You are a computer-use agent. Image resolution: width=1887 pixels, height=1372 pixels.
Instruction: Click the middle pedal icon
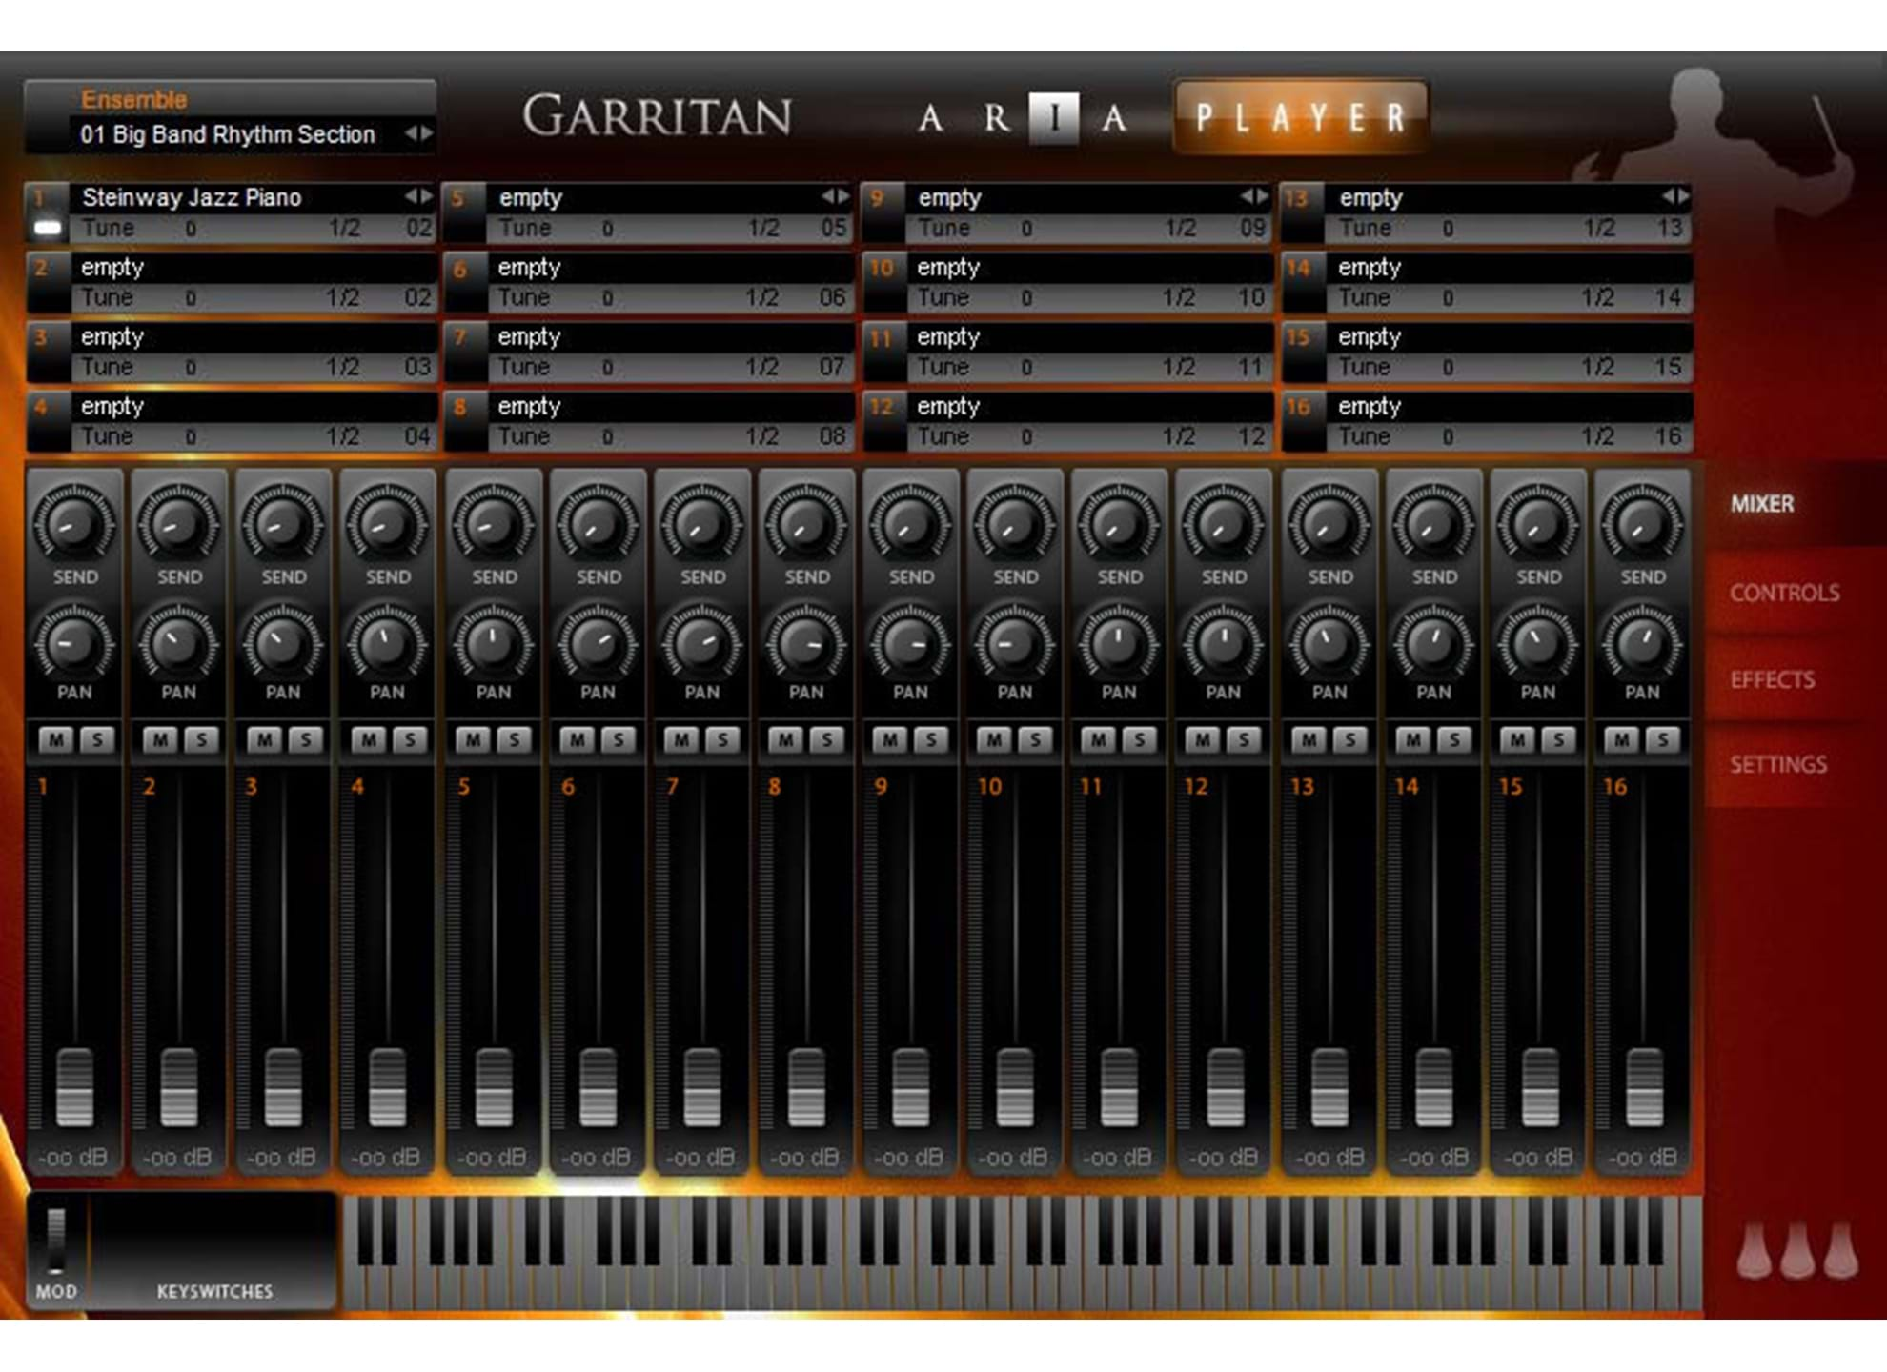coord(1797,1249)
